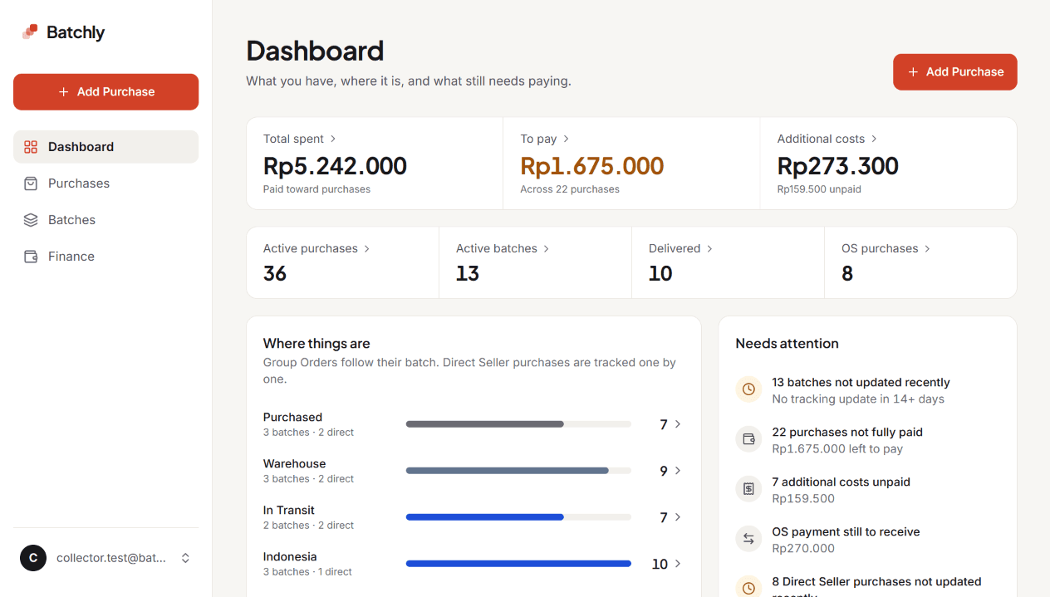Click the chevron after Additional costs label
Screen dimensions: 1050x597
(874, 139)
